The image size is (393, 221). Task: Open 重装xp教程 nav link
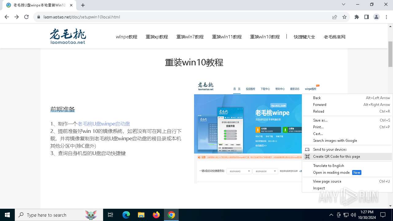point(157,37)
